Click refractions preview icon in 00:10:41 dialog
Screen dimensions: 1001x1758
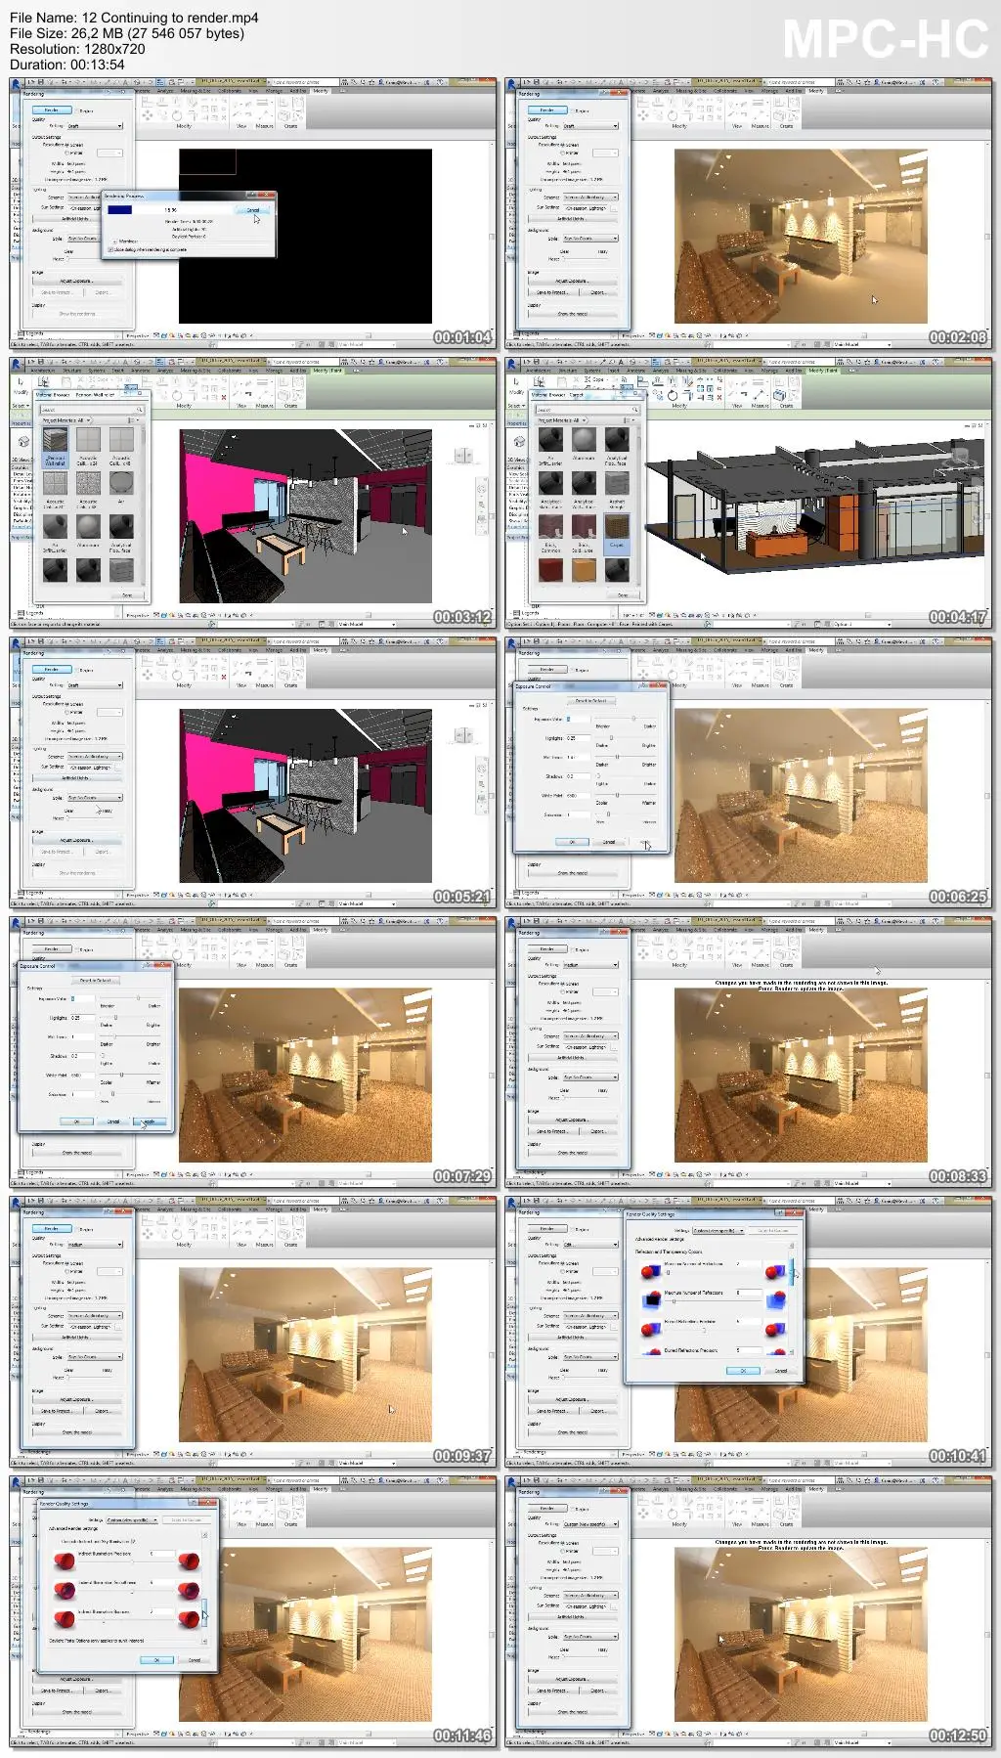click(x=650, y=1299)
